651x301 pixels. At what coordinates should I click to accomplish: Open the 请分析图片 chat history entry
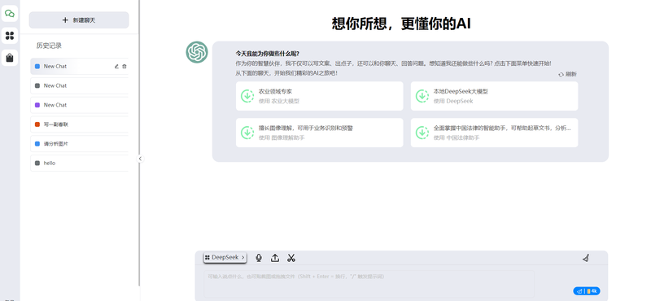click(79, 144)
